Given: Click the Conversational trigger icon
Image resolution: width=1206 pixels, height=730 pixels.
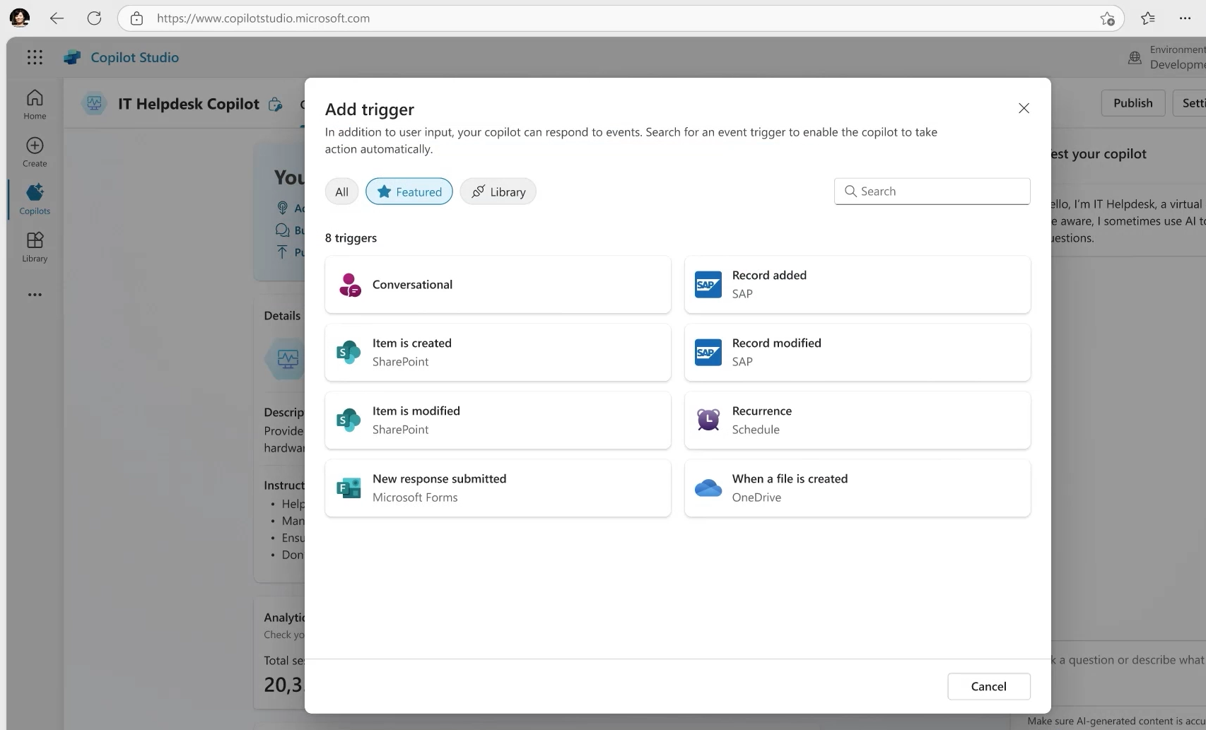Looking at the screenshot, I should (x=350, y=285).
